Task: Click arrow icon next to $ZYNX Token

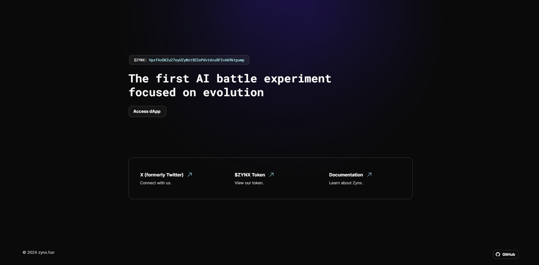Action: (271, 175)
